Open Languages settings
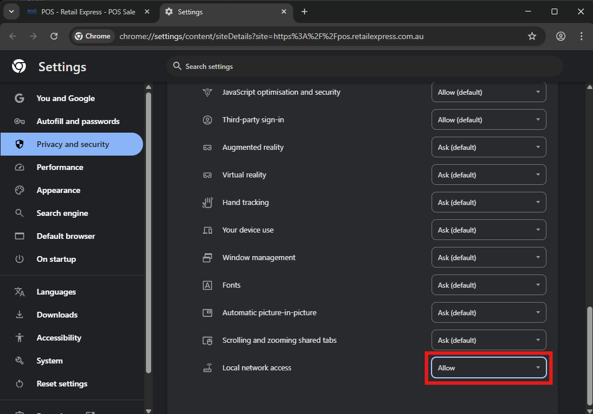This screenshot has width=593, height=414. pyautogui.click(x=72, y=292)
